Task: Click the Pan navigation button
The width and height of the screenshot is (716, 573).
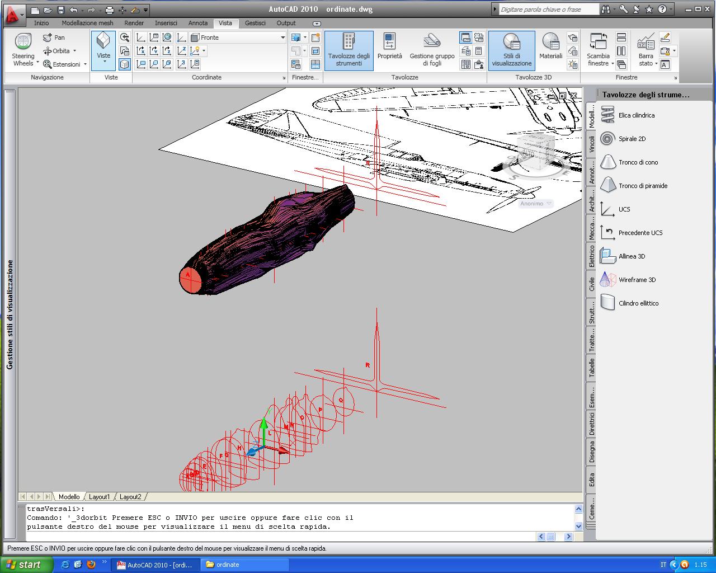Action: 54,37
